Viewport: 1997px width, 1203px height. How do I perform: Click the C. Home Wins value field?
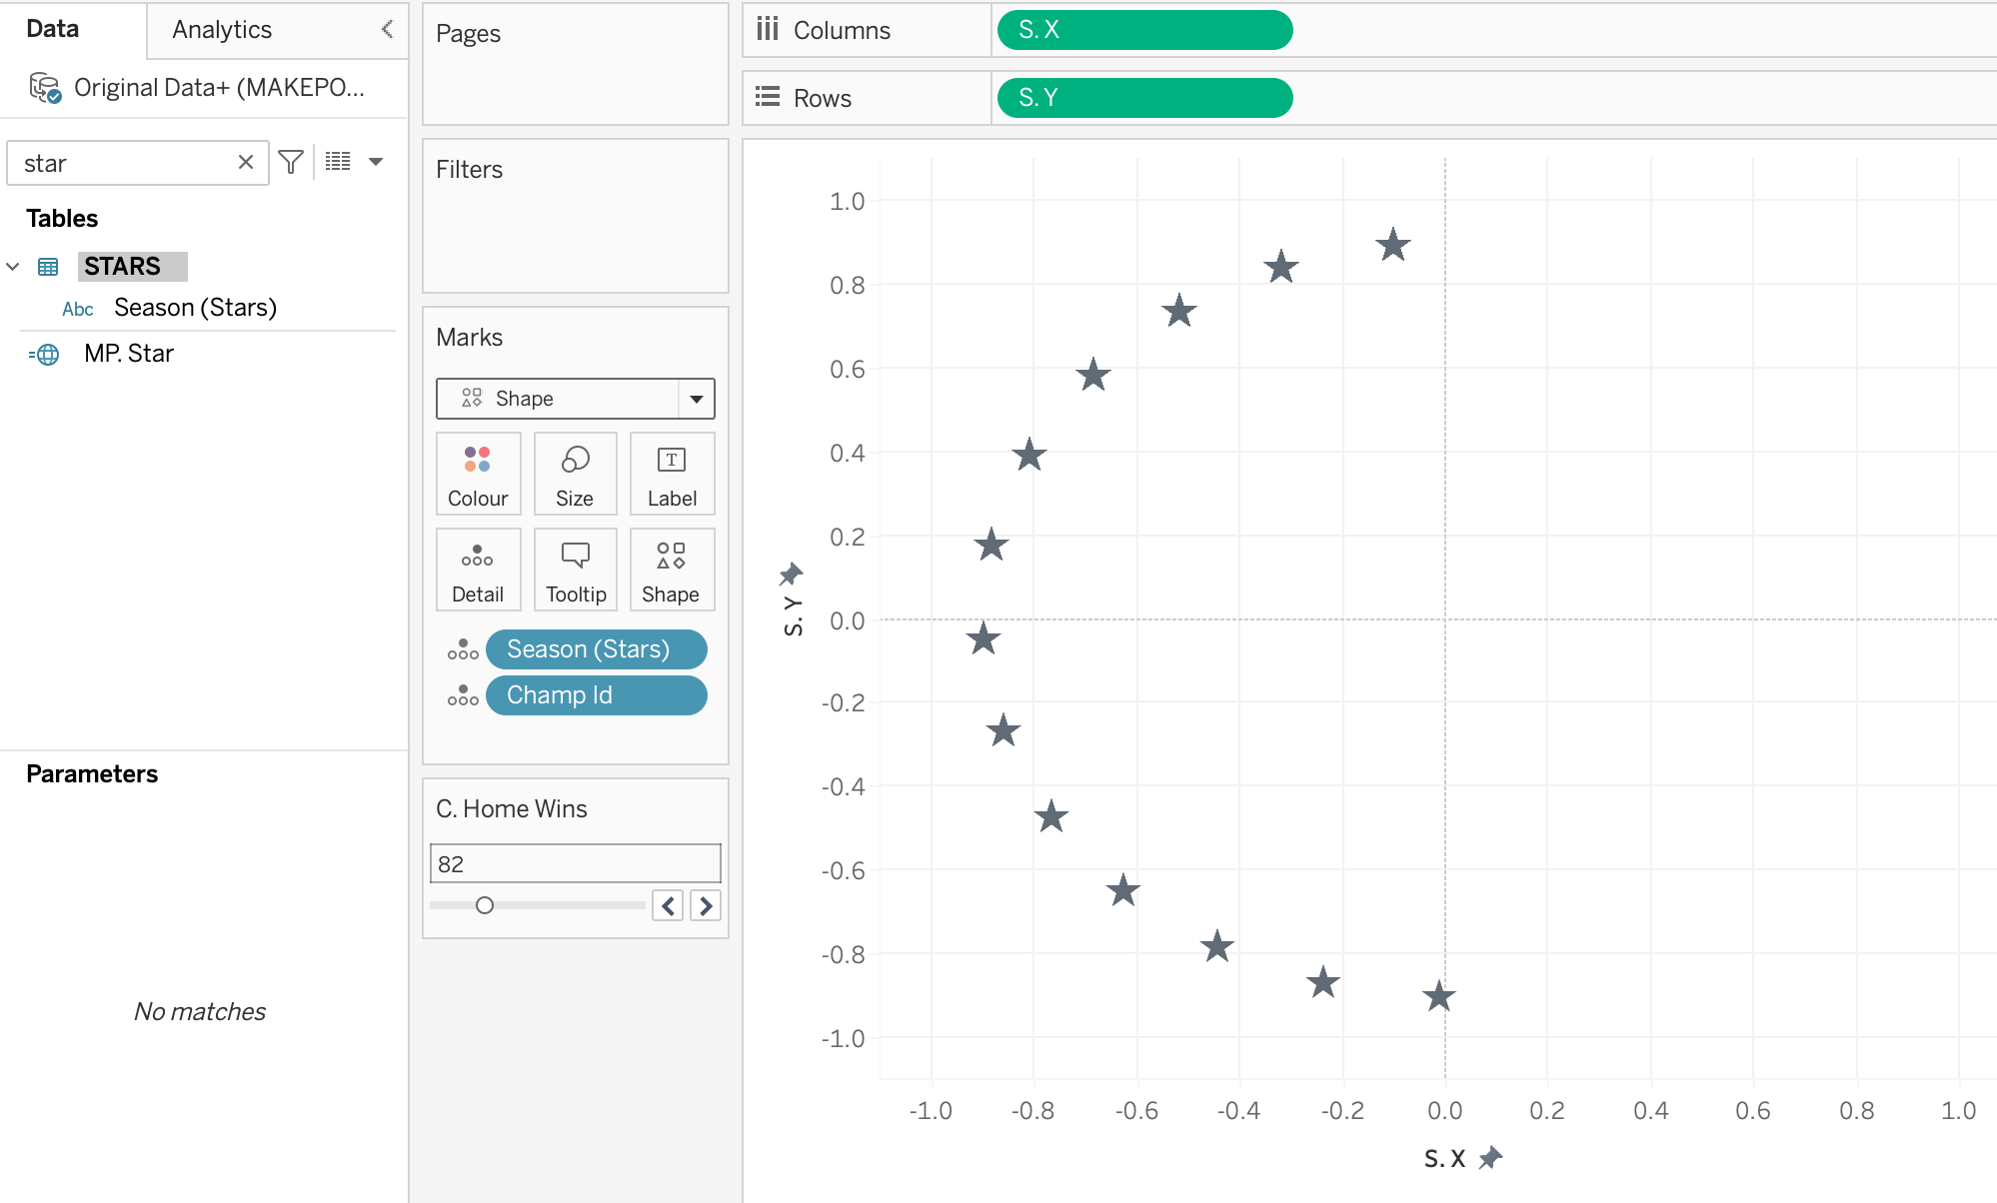(575, 863)
